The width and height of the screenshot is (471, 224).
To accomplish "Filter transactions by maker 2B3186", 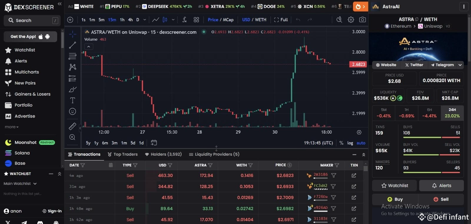I will [x=334, y=175].
